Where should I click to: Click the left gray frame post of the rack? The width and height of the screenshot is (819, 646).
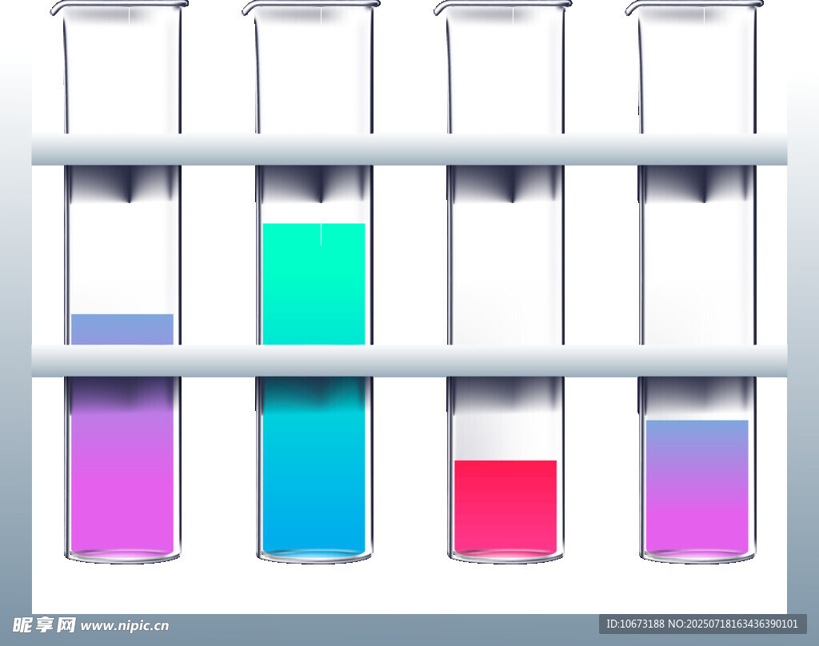tap(15, 360)
